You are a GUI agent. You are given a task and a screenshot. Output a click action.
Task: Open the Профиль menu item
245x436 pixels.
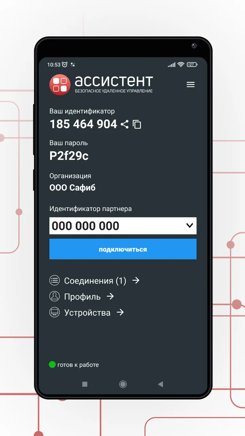tap(82, 297)
